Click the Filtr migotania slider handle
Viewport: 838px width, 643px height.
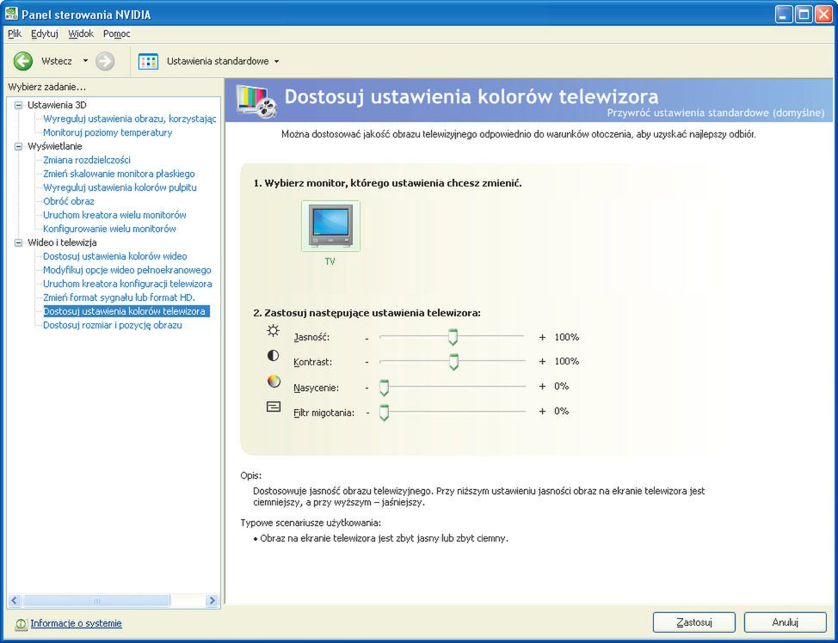pyautogui.click(x=384, y=413)
